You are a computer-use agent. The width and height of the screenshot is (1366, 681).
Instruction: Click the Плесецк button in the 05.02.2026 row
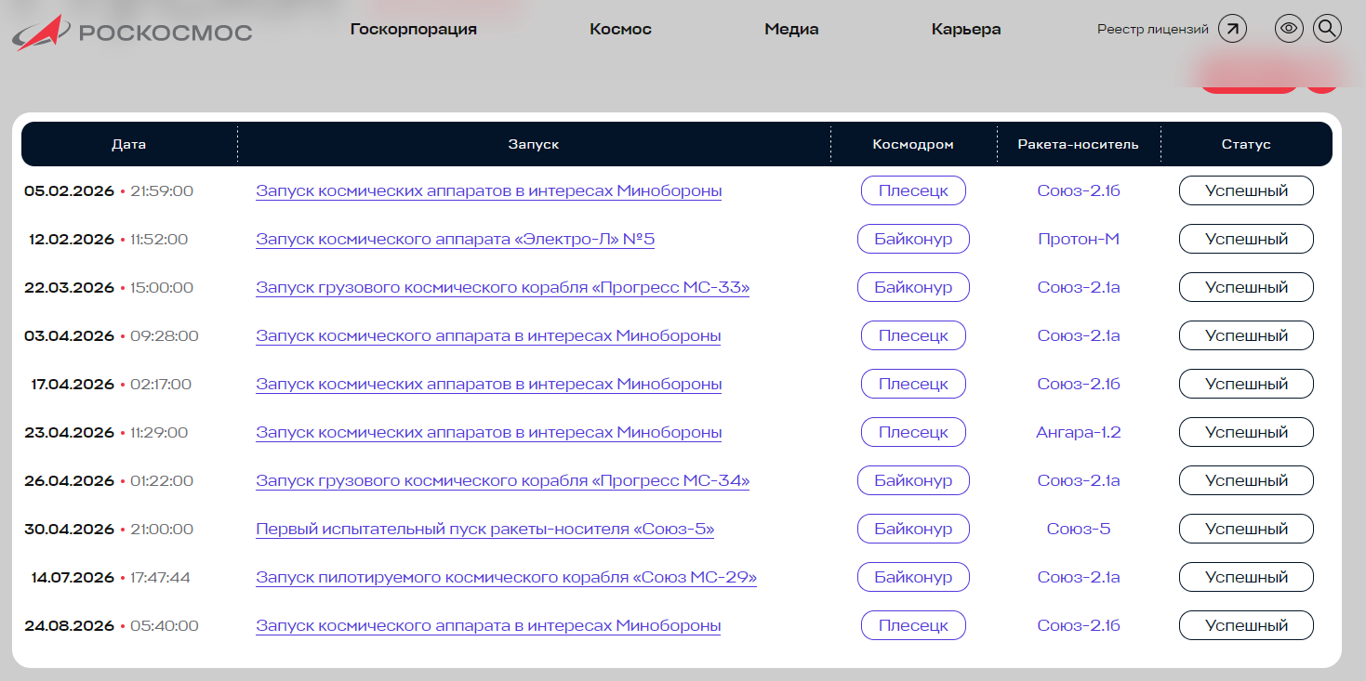coord(913,190)
